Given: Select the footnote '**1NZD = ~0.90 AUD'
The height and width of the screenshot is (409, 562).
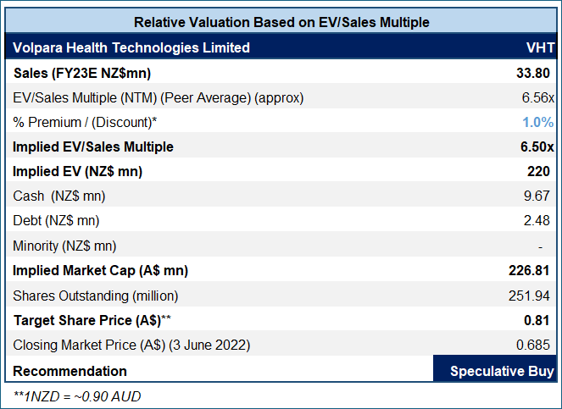Looking at the screenshot, I should click(77, 396).
